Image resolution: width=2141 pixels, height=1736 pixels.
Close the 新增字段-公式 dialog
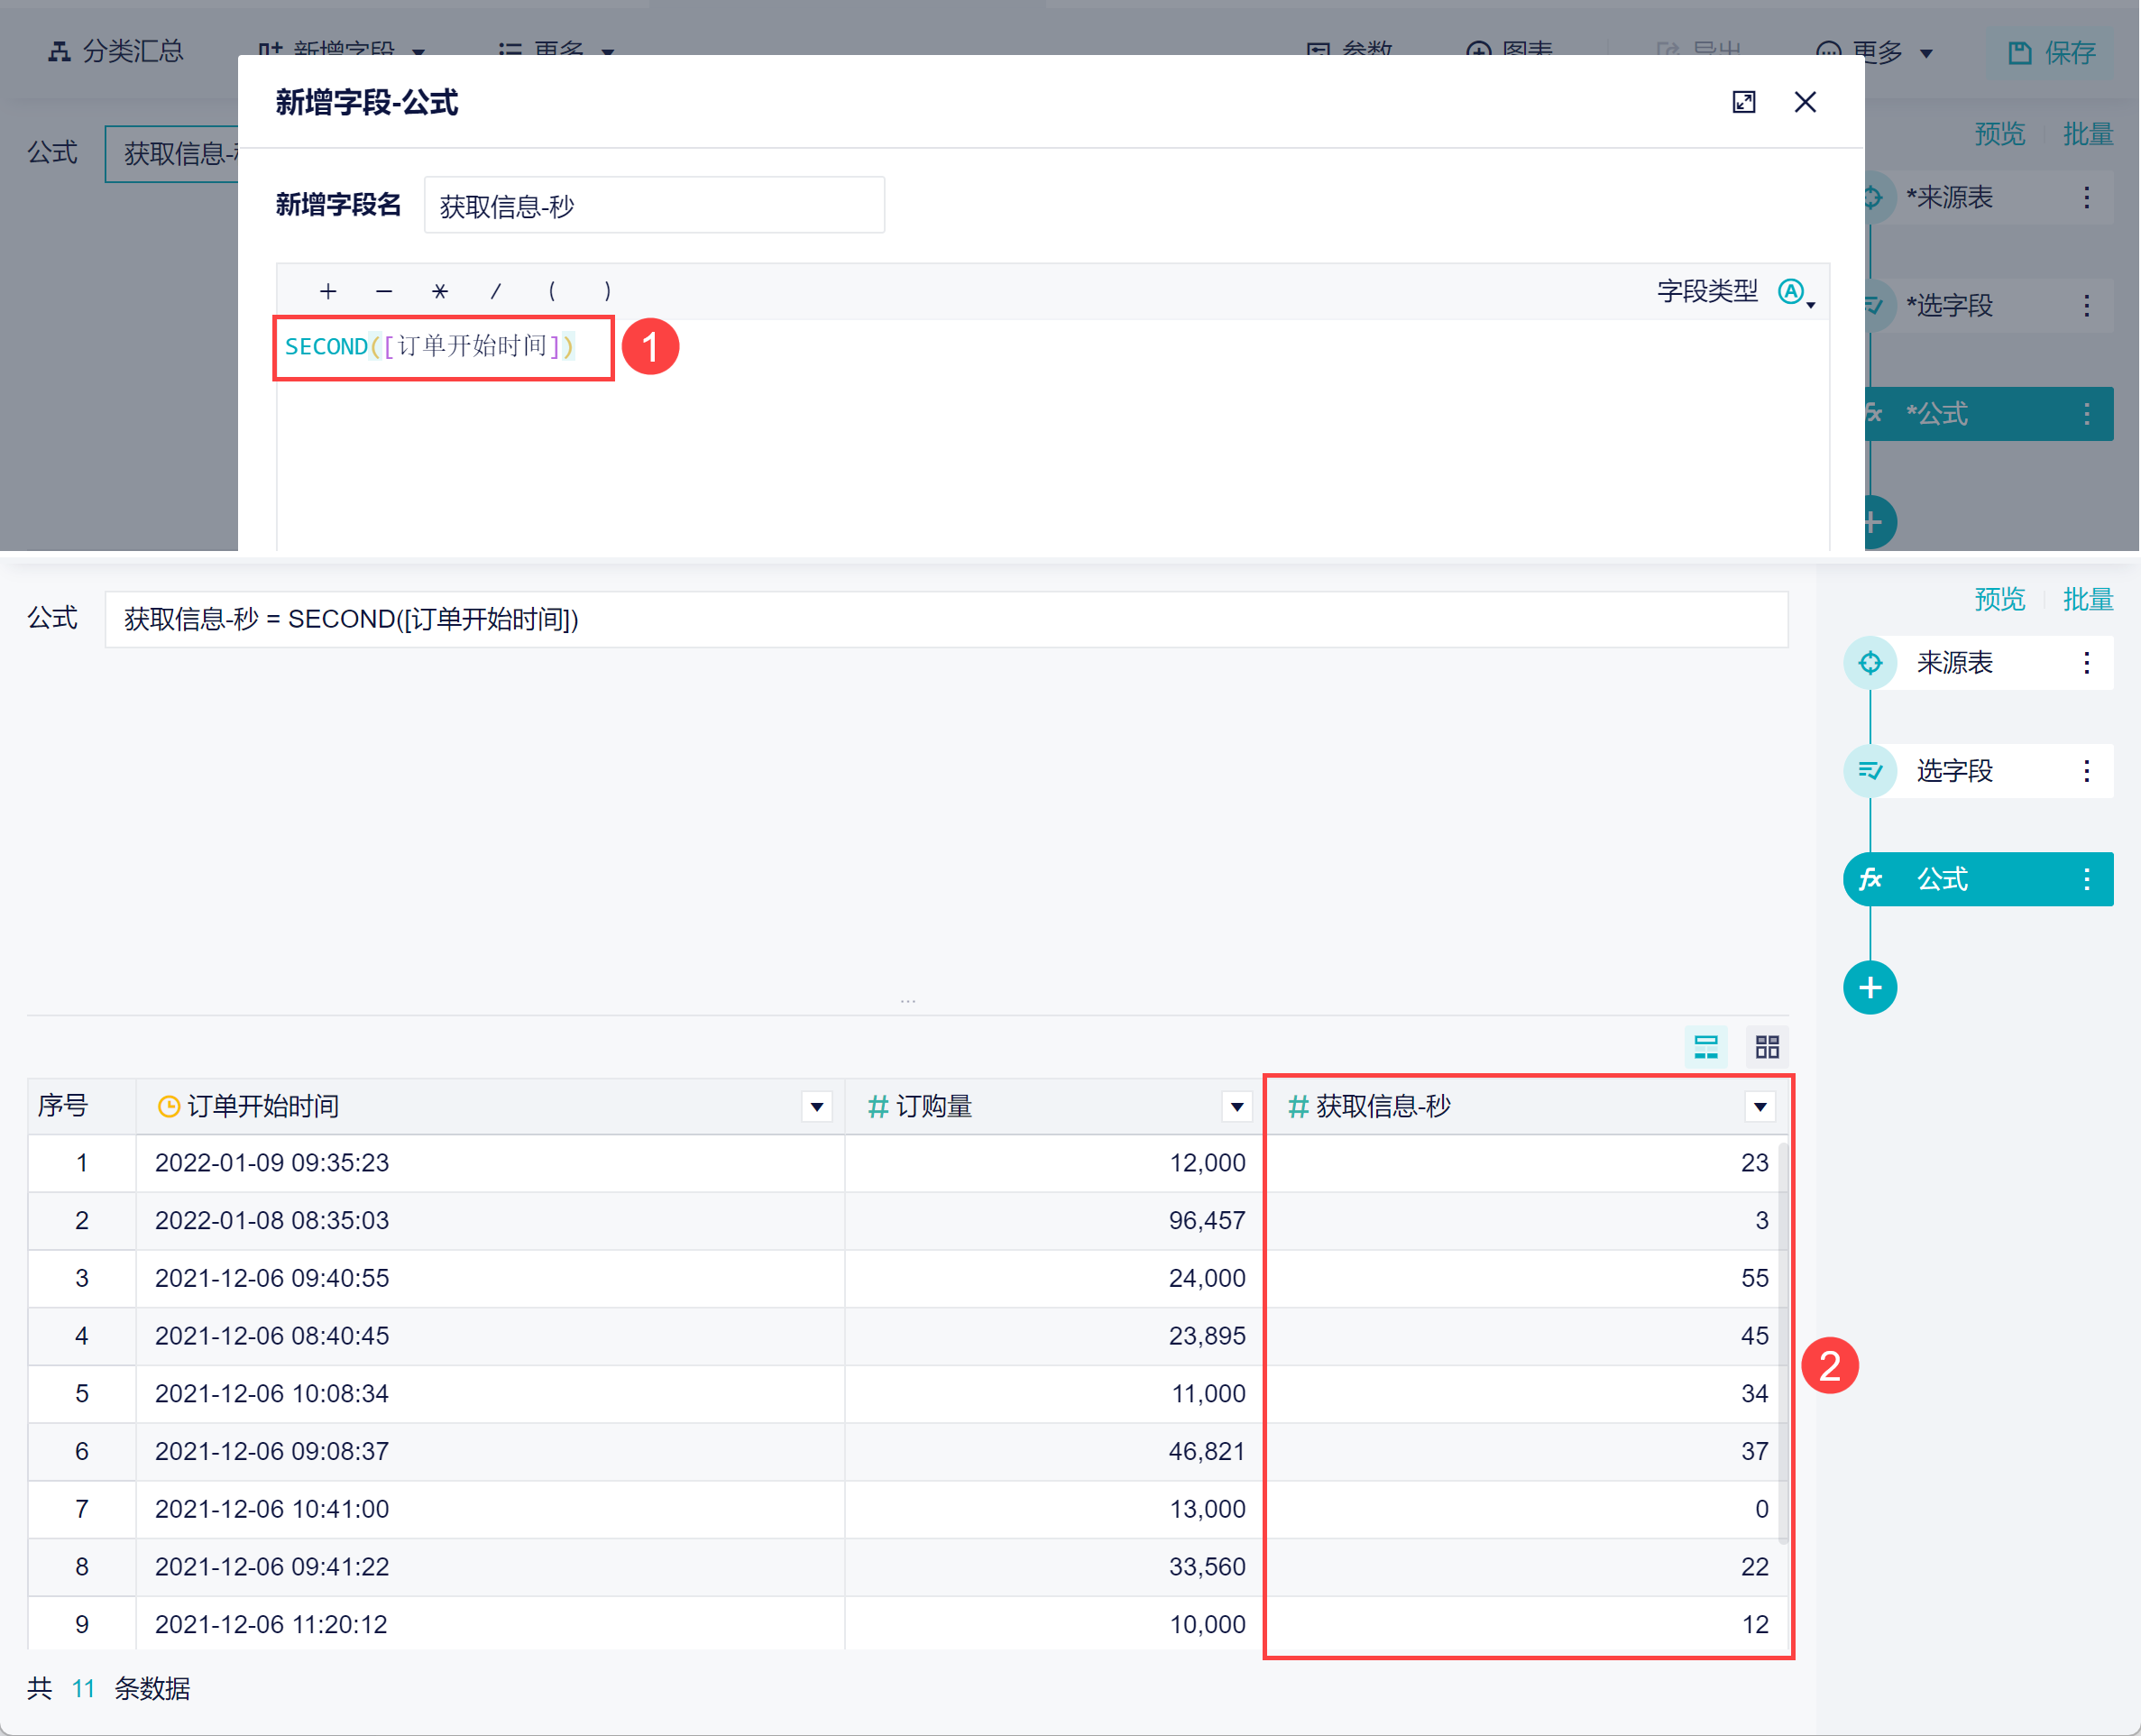pos(1805,102)
